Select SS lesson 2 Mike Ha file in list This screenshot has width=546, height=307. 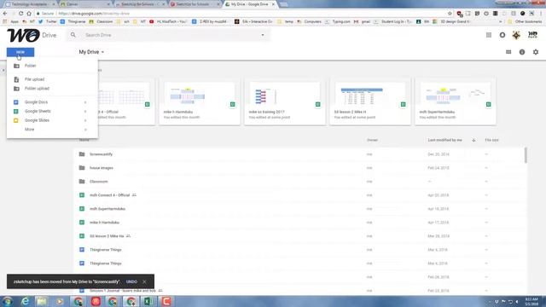(x=299, y=236)
